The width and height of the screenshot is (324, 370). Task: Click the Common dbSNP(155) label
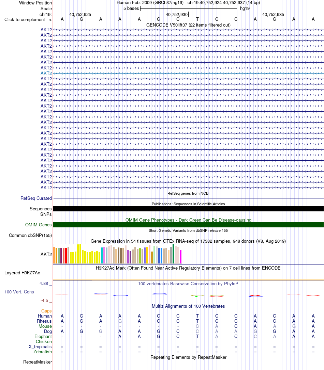click(x=30, y=236)
